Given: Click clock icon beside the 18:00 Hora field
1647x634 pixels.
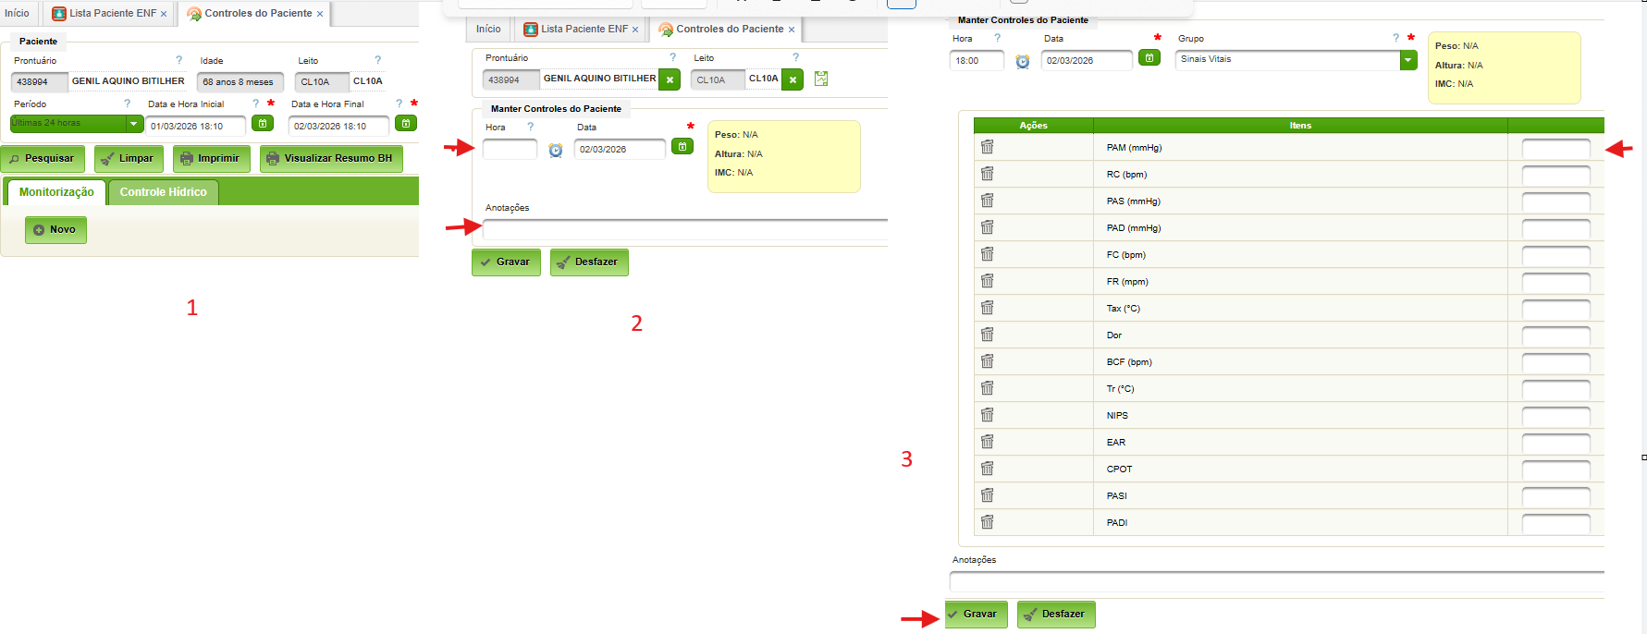Looking at the screenshot, I should pyautogui.click(x=1022, y=61).
